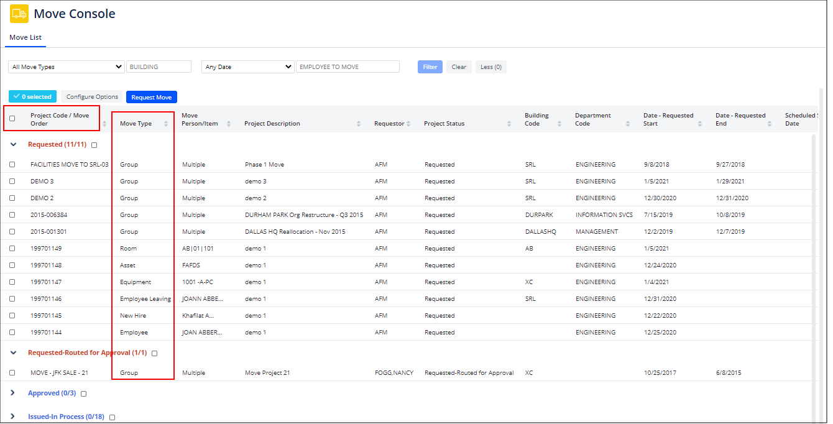Click the Phase 1 Move description
833x424 pixels.
[265, 165]
